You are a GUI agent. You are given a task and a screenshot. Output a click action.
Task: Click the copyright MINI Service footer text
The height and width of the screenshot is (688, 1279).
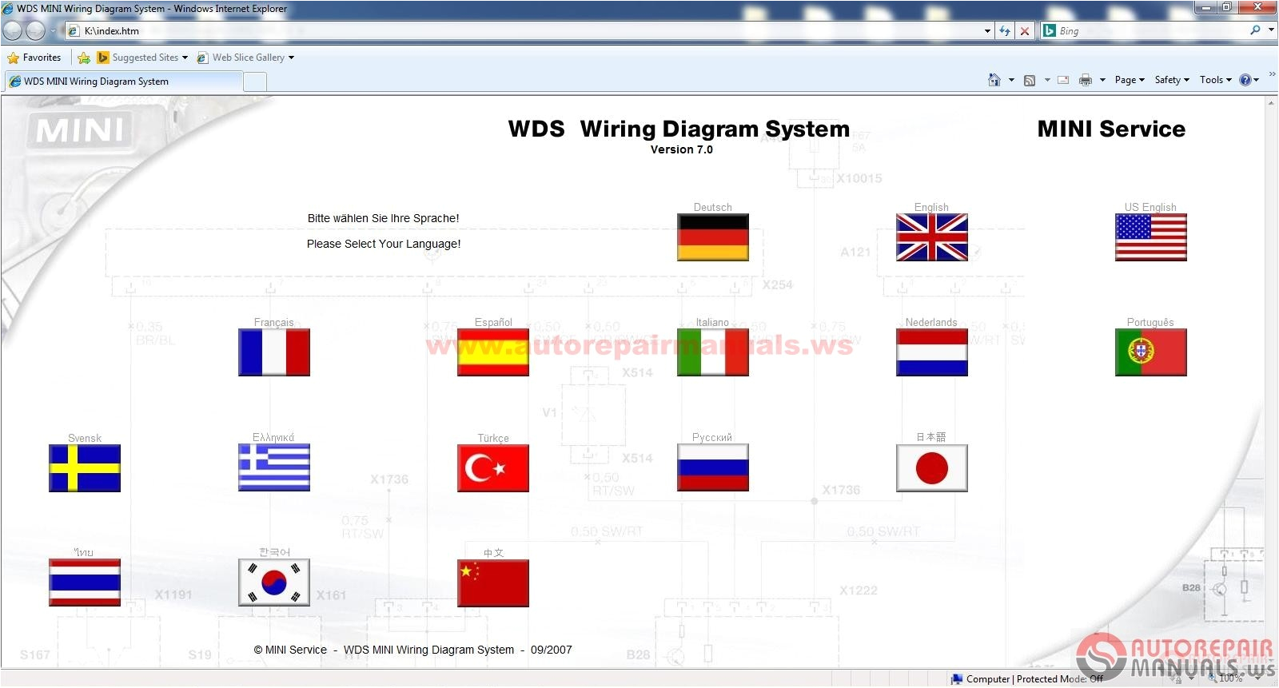pos(412,650)
